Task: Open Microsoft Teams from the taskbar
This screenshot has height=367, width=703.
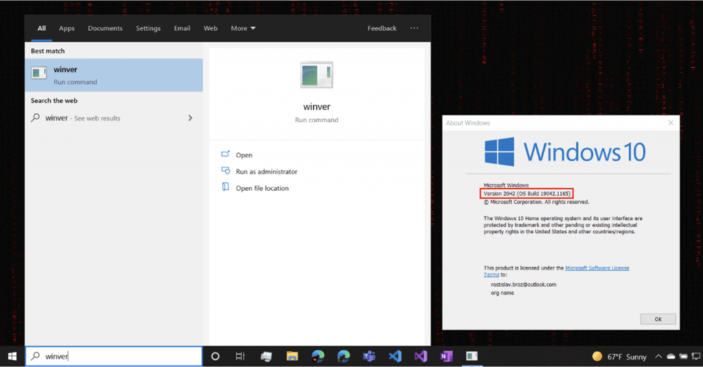Action: point(369,356)
